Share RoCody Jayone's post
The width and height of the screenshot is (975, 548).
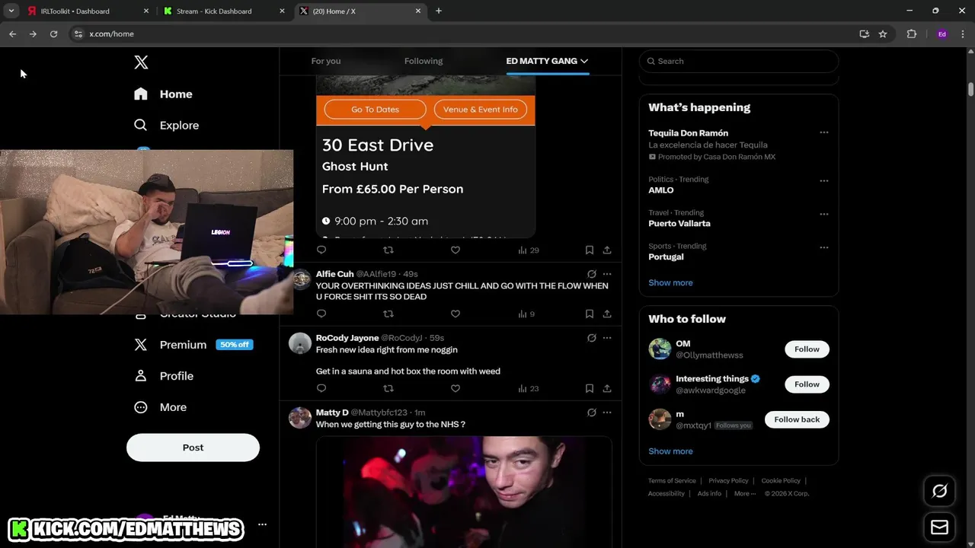point(607,388)
